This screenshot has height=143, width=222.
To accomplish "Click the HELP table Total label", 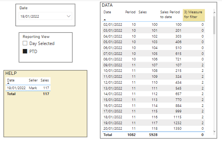I will 11,94.
